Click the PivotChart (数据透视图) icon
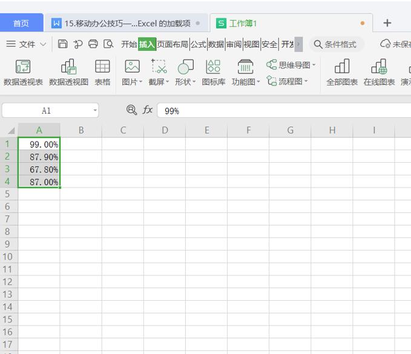This screenshot has height=354, width=411. (68, 67)
